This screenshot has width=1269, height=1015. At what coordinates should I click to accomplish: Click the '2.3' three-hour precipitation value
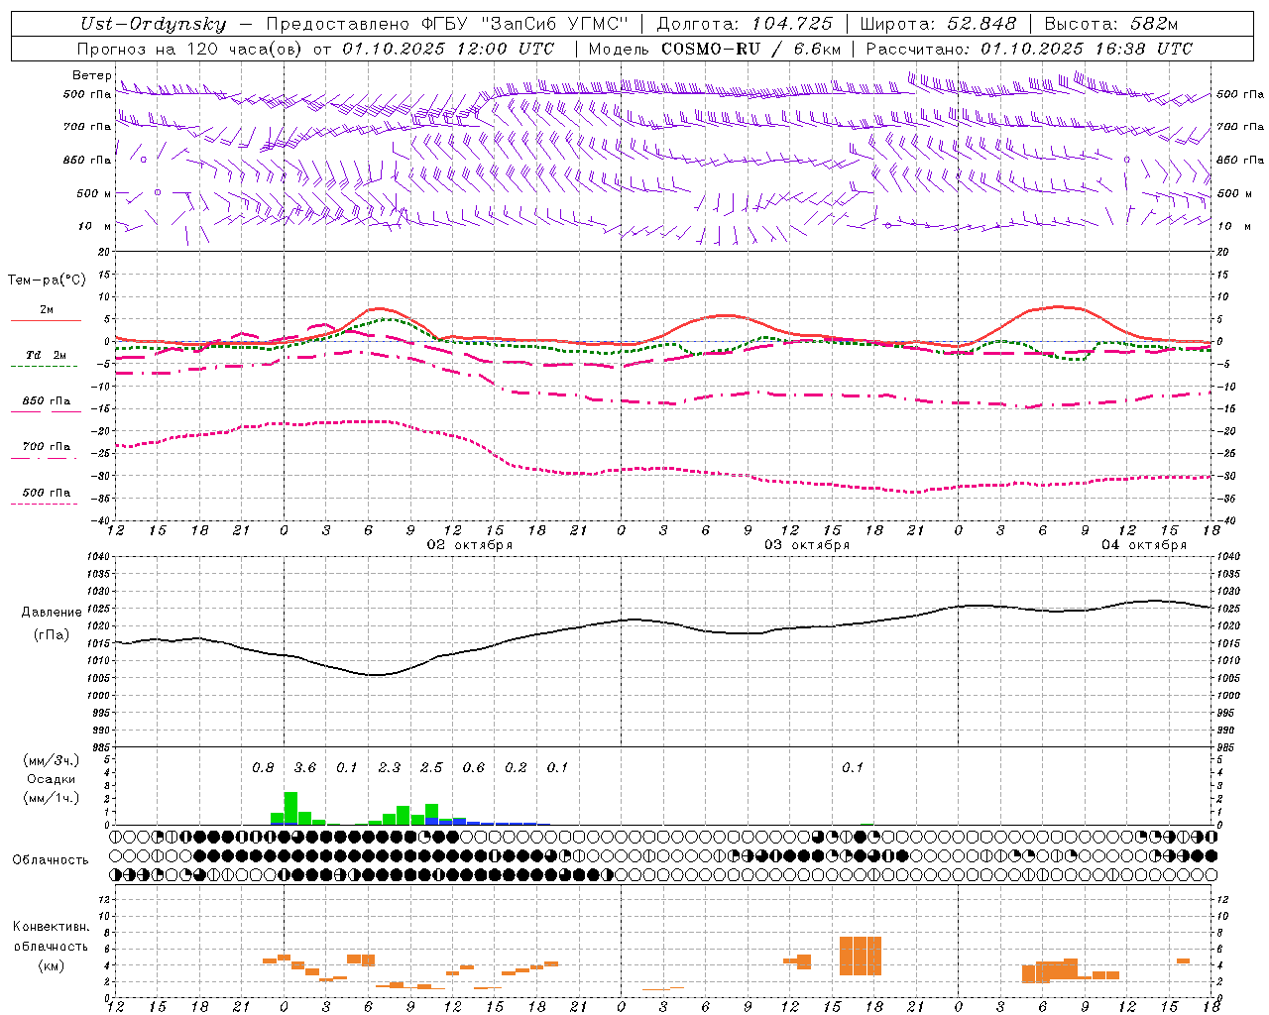(390, 768)
